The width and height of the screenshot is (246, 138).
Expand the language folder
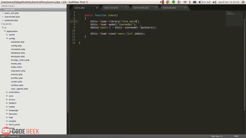point(7,110)
